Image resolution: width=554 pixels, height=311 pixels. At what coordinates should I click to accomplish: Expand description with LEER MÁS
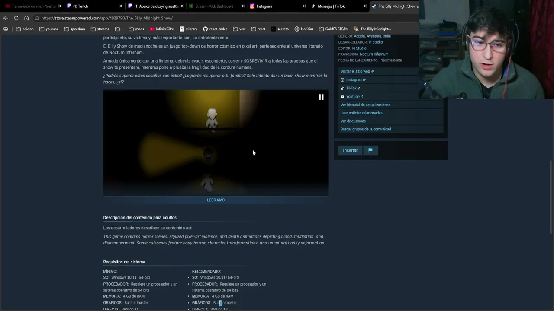click(x=216, y=200)
